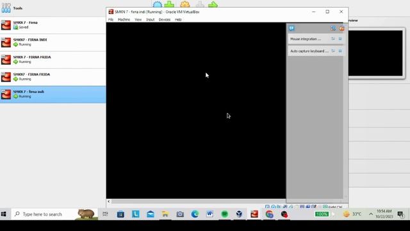Click the green Add icon in Manager toolbar
410x231 pixels.
pyautogui.click(x=169, y=4)
